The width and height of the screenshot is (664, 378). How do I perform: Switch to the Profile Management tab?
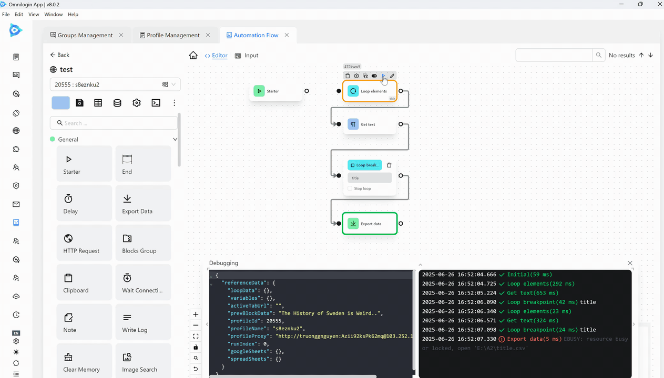pos(173,35)
